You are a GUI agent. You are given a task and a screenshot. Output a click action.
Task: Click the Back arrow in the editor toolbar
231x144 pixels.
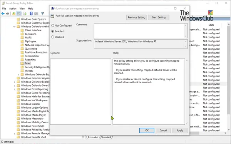pyautogui.click(x=3, y=14)
